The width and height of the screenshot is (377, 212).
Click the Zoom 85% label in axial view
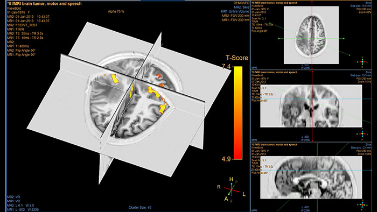pyautogui.click(x=366, y=12)
